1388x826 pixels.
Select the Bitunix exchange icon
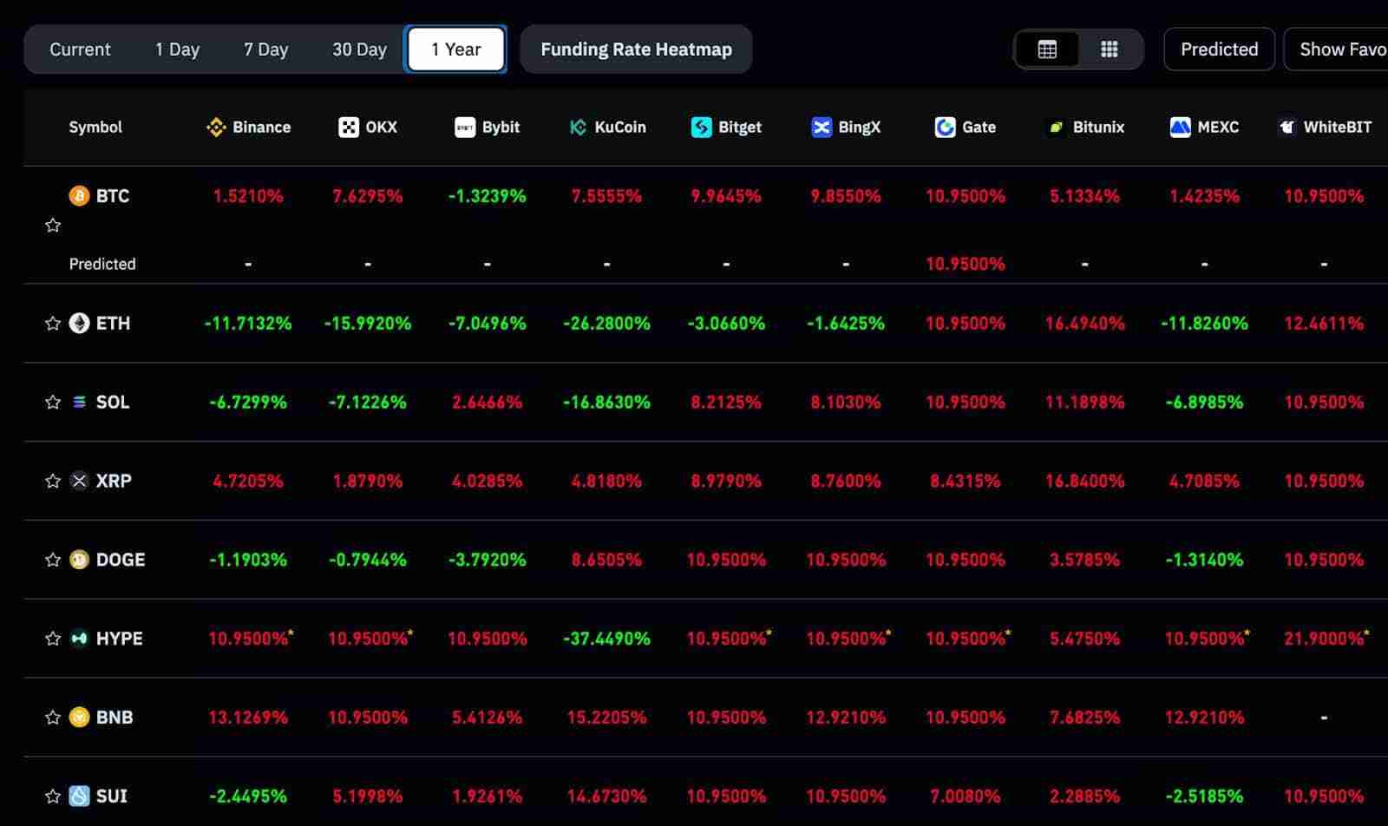[x=1055, y=127]
